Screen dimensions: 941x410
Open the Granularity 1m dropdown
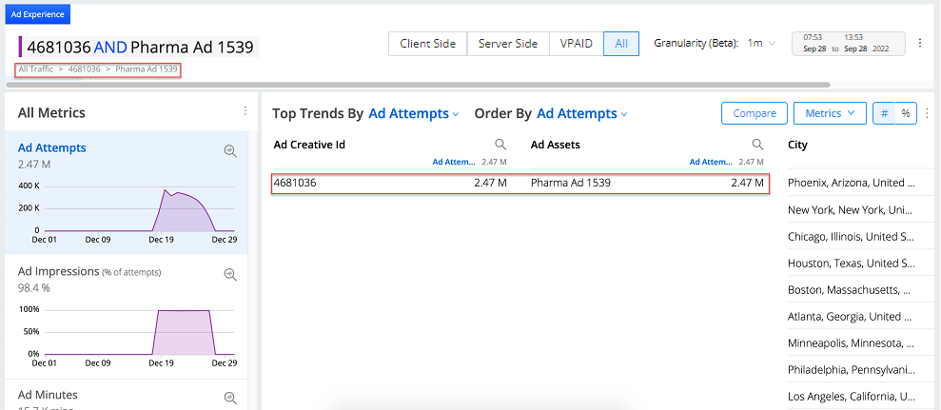click(x=761, y=44)
